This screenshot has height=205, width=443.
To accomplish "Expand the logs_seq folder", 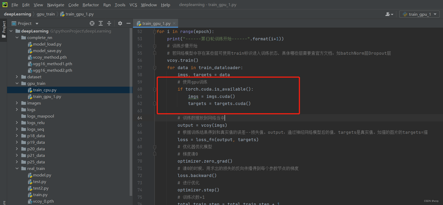I will [x=17, y=129].
